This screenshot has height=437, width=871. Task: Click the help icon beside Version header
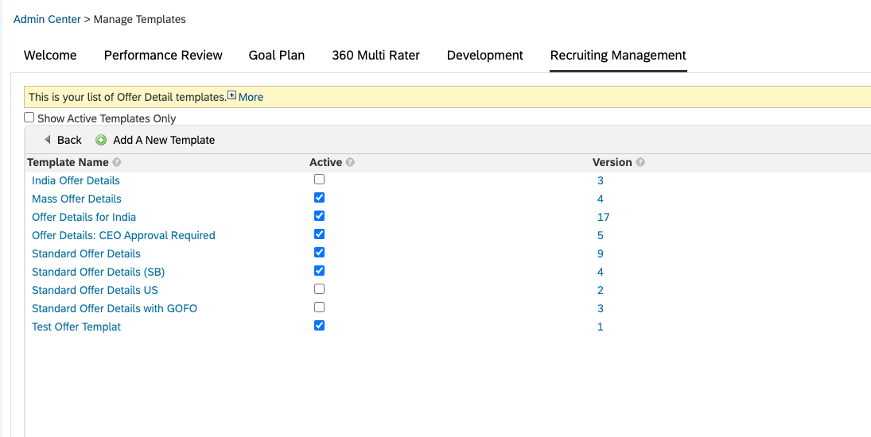tap(640, 163)
